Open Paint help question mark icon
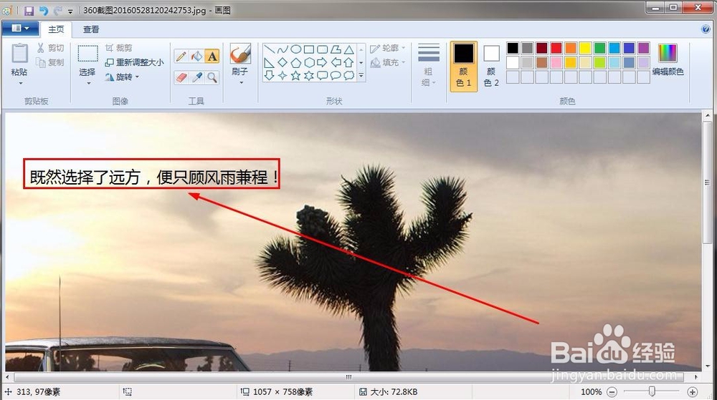 point(706,29)
